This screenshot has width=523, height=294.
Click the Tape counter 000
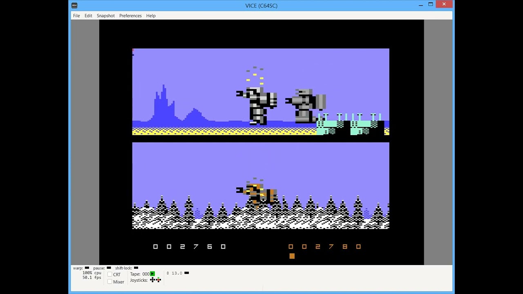pyautogui.click(x=146, y=274)
